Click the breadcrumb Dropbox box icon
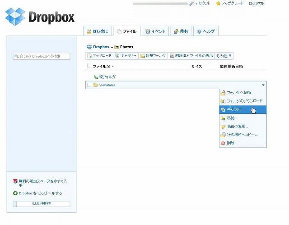Image resolution: width=289 pixels, height=225 pixels. [89, 47]
